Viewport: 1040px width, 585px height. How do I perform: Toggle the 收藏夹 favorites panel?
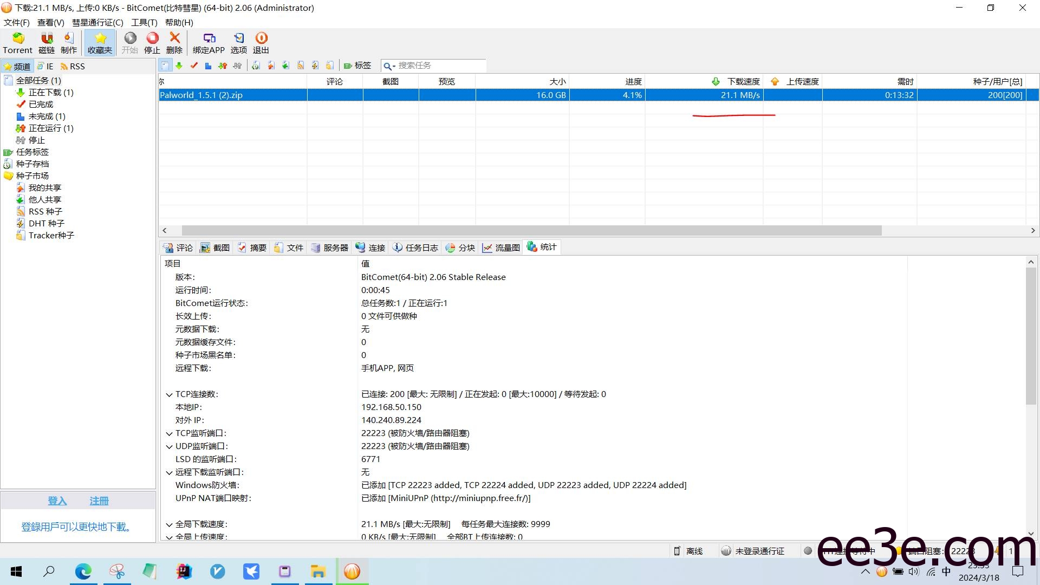click(99, 42)
